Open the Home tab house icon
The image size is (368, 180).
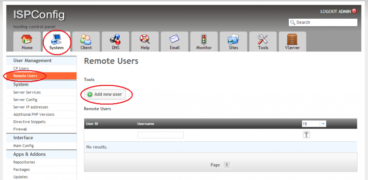27,39
